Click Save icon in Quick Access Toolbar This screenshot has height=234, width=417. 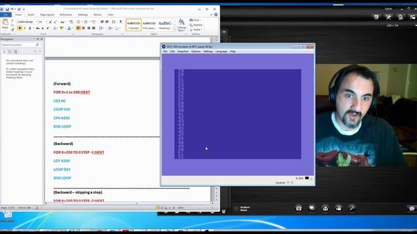pyautogui.click(x=7, y=9)
